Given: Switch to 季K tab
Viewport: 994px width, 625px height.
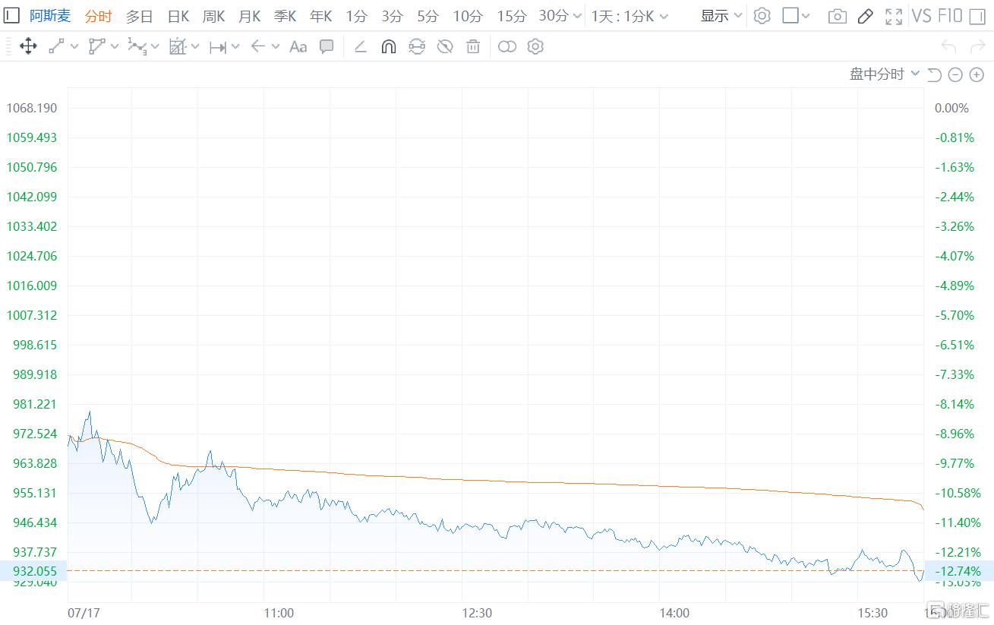Looking at the screenshot, I should click(x=285, y=16).
